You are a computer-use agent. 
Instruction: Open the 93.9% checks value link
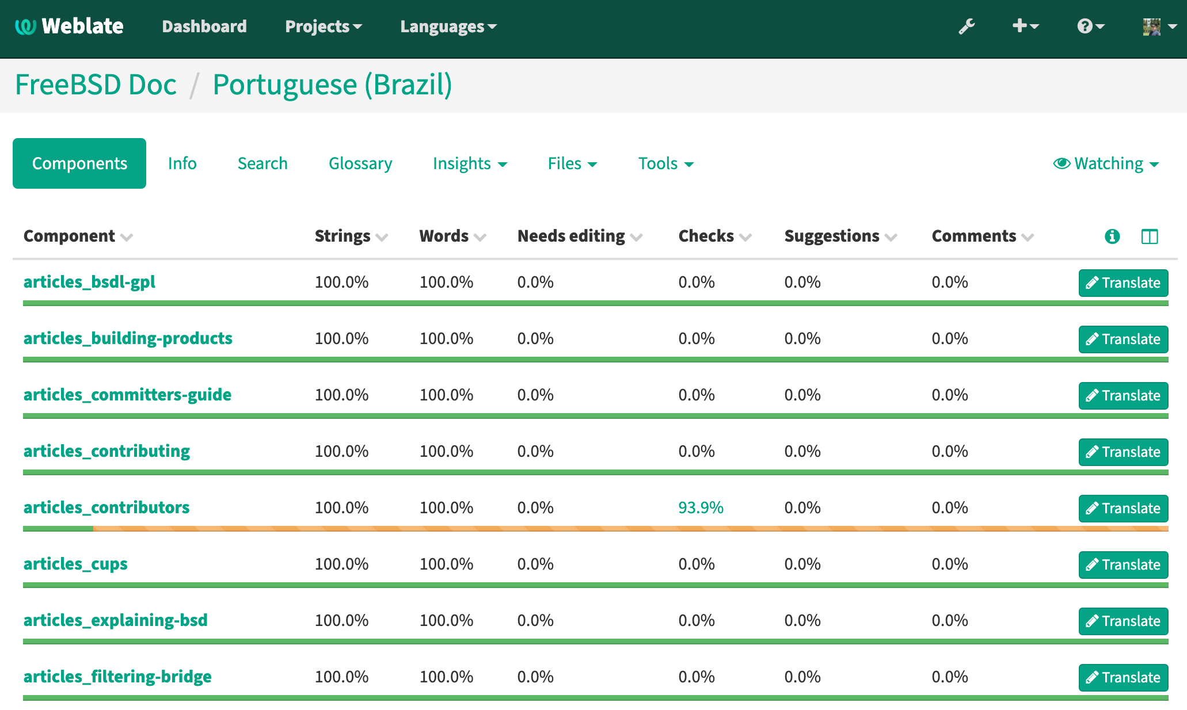(701, 507)
